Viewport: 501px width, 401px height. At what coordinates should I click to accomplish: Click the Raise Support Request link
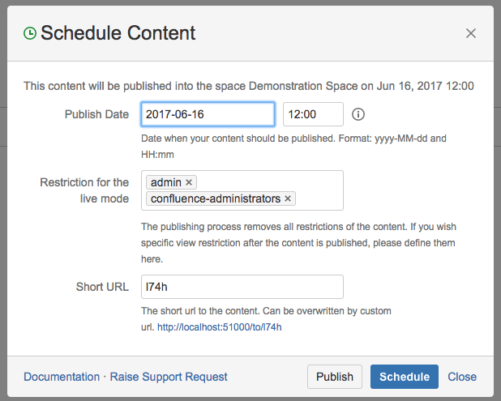click(x=169, y=377)
